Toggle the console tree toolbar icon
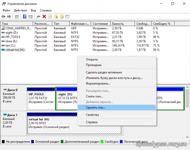 click(17, 17)
